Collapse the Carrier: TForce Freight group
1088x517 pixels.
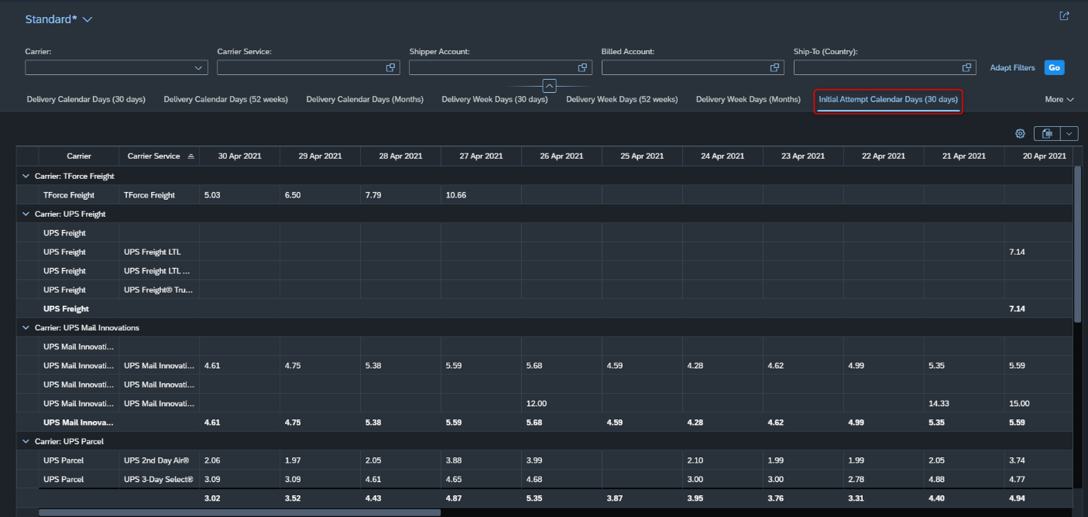[x=26, y=176]
